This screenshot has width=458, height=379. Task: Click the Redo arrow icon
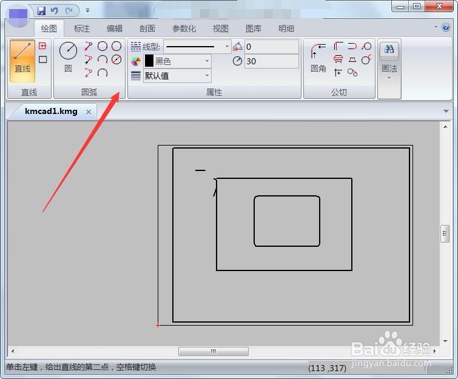tap(69, 11)
